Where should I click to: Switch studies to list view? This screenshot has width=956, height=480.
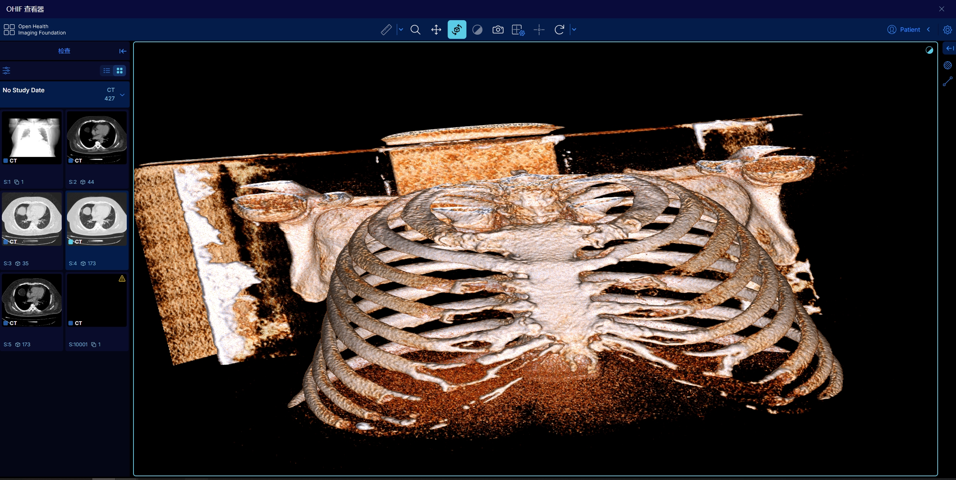point(107,71)
